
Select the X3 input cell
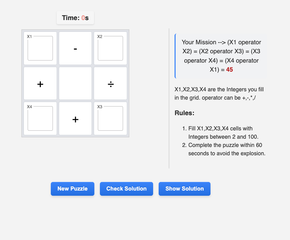coord(110,119)
